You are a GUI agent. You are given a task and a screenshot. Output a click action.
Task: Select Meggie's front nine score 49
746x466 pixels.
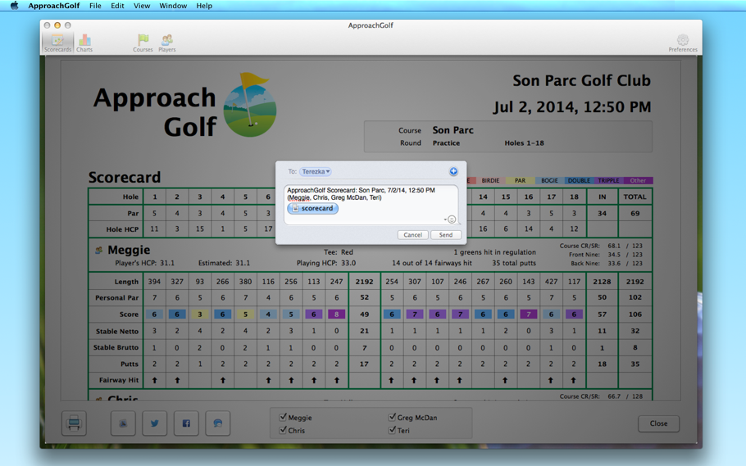pos(365,314)
